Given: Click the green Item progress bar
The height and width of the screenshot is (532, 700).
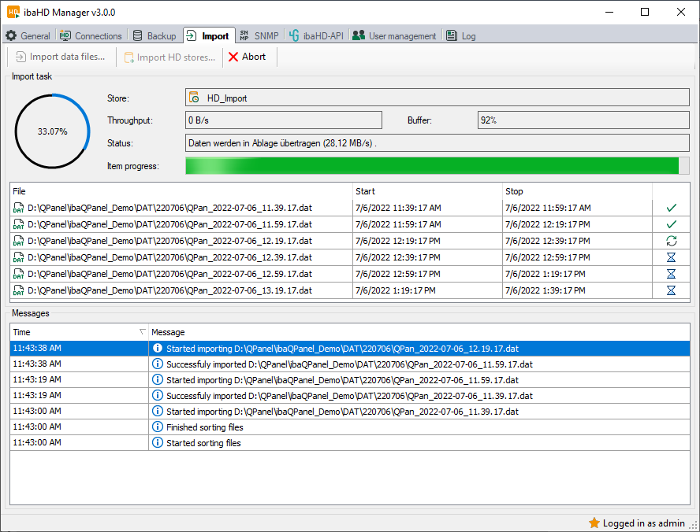Looking at the screenshot, I should tap(432, 166).
